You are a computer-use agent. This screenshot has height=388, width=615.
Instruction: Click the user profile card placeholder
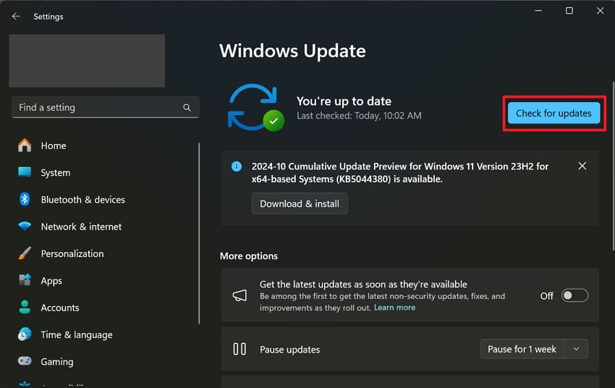click(x=87, y=60)
